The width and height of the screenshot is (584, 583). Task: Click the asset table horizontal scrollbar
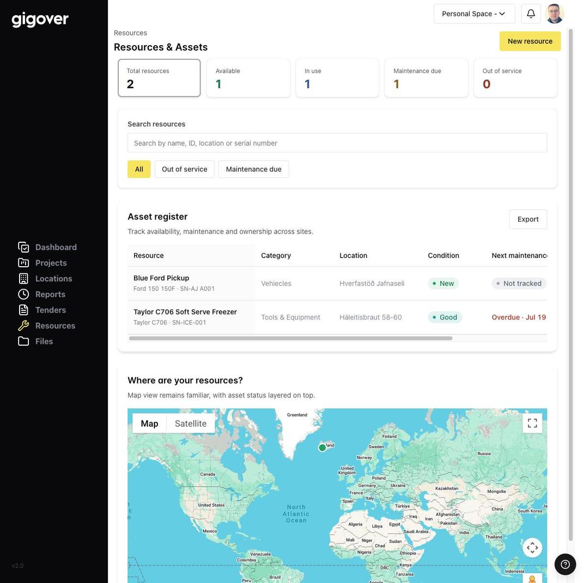click(x=290, y=338)
